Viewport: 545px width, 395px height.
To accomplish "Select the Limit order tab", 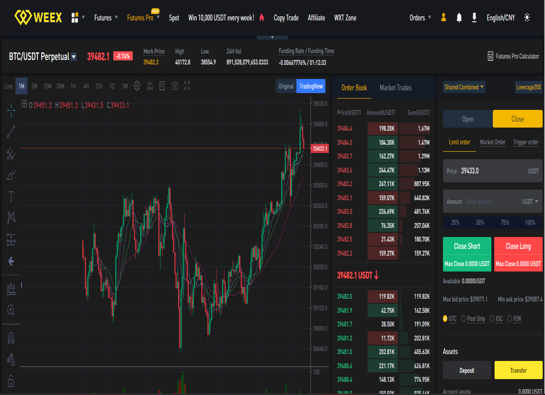I will pyautogui.click(x=460, y=142).
